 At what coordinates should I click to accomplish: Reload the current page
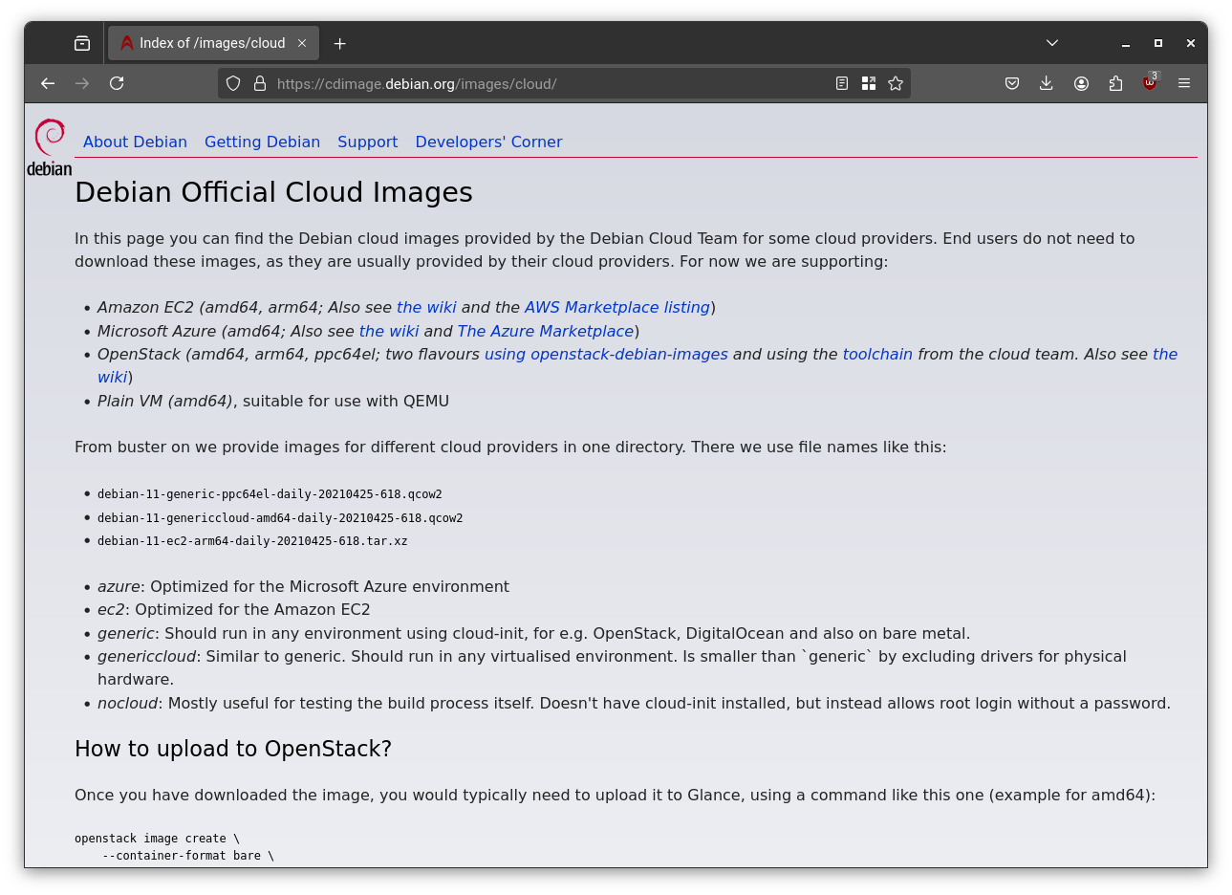point(116,83)
